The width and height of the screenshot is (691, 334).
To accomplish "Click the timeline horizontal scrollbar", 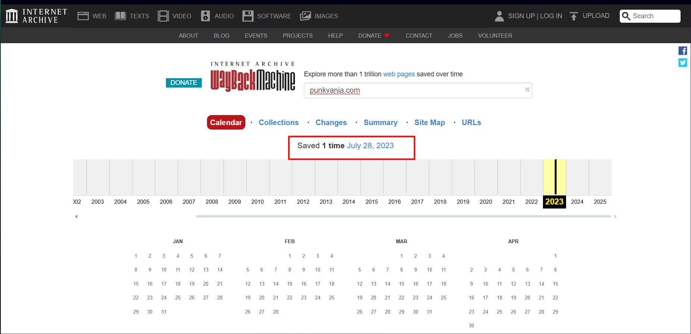I will (x=403, y=216).
